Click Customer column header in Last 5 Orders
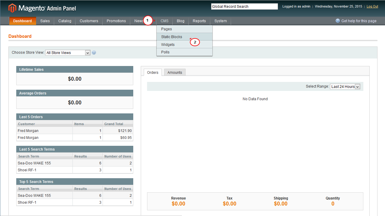The height and width of the screenshot is (216, 385). tap(45, 124)
